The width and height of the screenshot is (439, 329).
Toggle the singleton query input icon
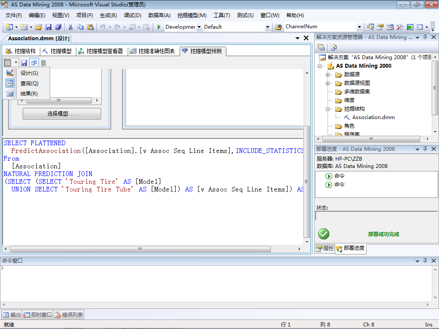(34, 63)
